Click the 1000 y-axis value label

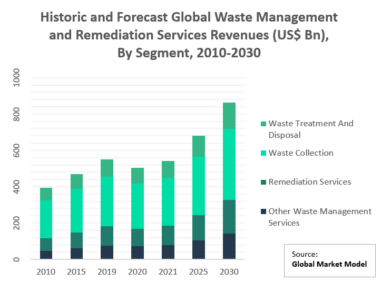[x=16, y=78]
